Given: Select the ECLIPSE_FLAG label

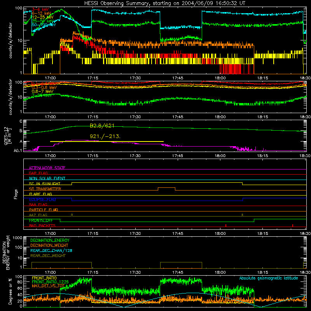Looking at the screenshot, I should point(42,199).
